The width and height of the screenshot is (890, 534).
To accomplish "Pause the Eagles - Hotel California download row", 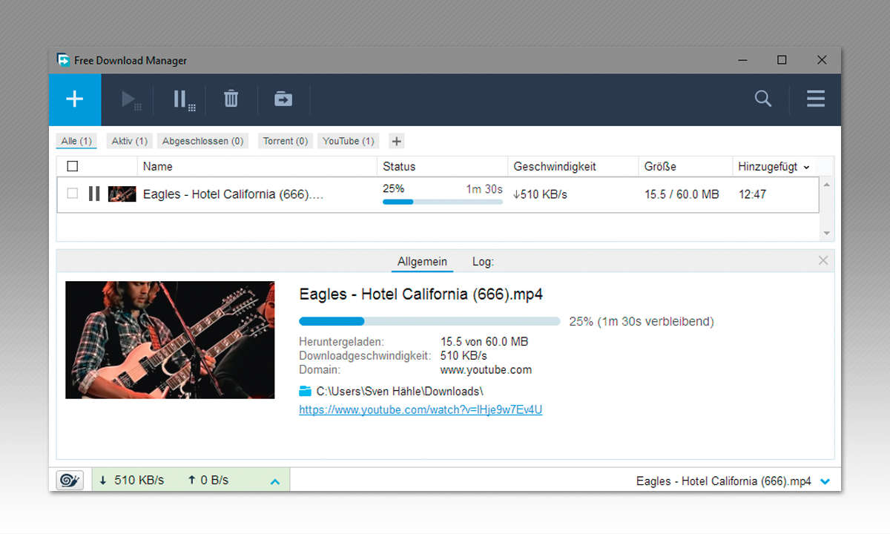I will tap(94, 194).
